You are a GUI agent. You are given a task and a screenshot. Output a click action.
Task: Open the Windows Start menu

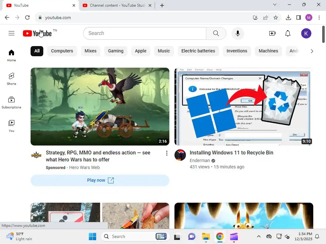(93, 236)
